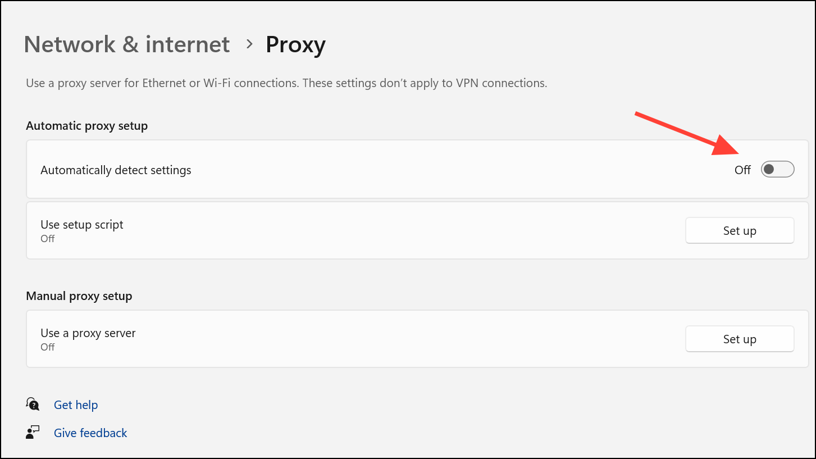Screen dimensions: 816x459
Task: Open the Give feedback link
Action: 90,433
